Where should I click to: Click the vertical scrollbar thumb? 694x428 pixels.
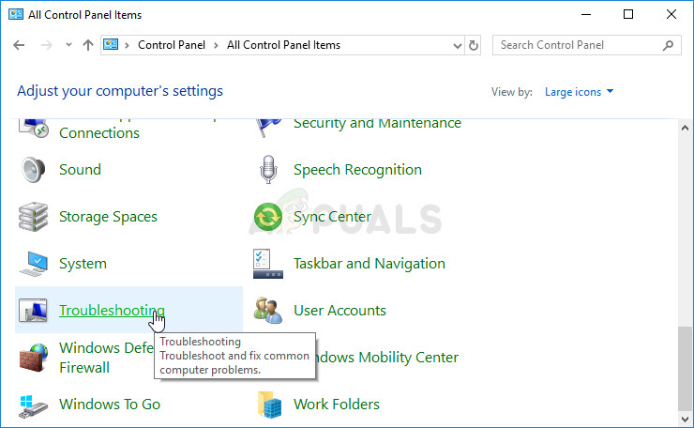(x=685, y=369)
